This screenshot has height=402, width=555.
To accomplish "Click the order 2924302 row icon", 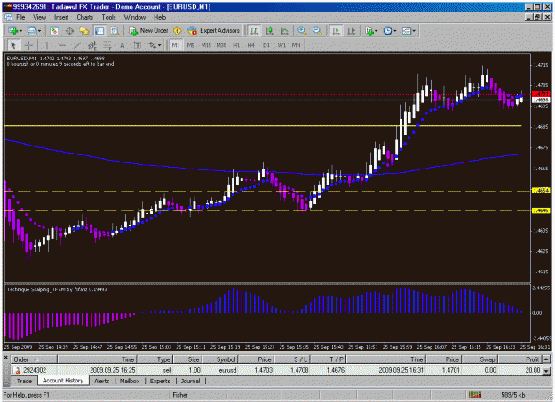I will [16, 371].
